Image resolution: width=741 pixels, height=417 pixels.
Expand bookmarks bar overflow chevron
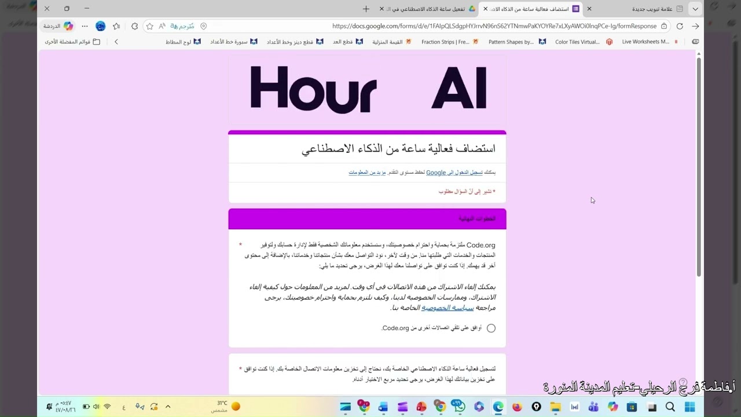coord(116,42)
